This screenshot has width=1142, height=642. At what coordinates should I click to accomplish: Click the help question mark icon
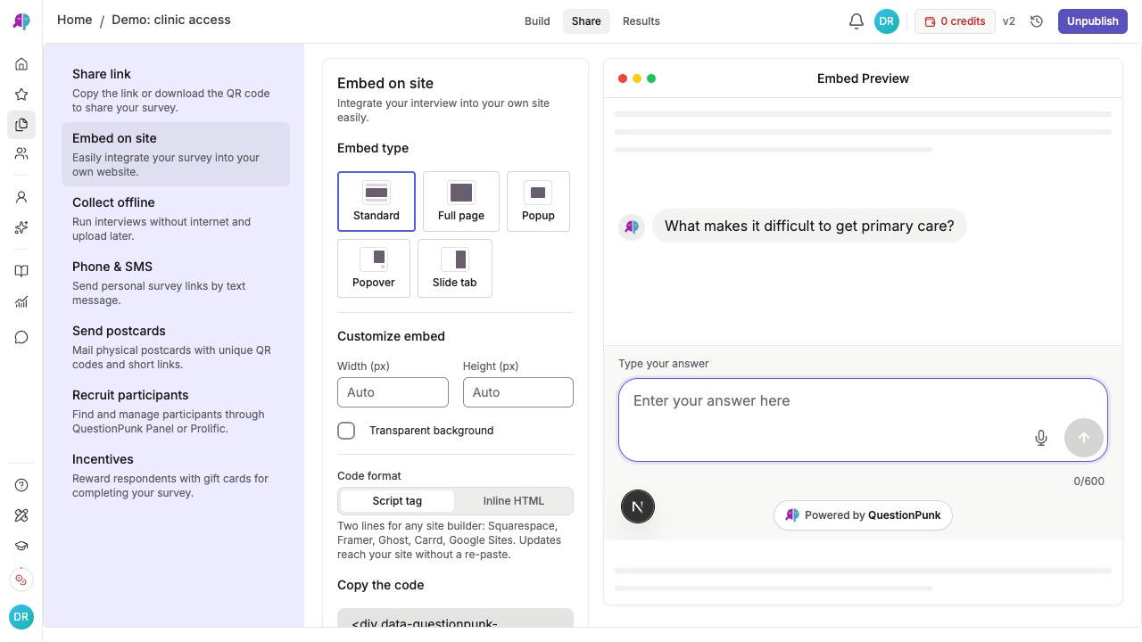21,485
